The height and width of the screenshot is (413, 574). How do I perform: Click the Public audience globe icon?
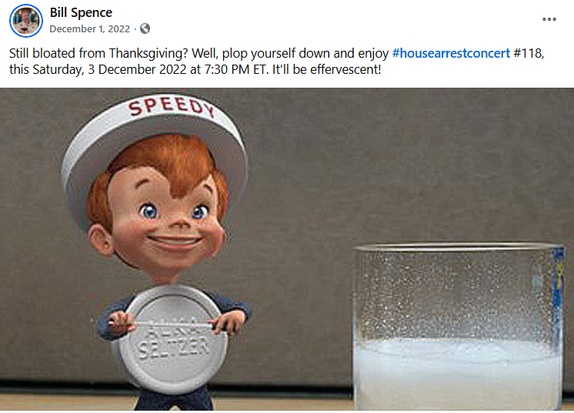(x=145, y=28)
